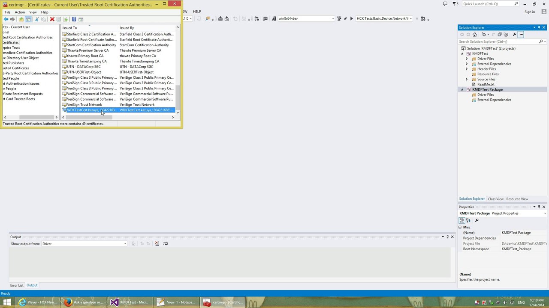549x308 pixels.
Task: Click the Search Solution Explorer field
Action: coord(498,41)
